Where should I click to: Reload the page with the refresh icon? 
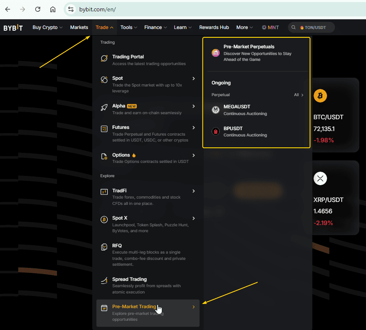point(38,9)
